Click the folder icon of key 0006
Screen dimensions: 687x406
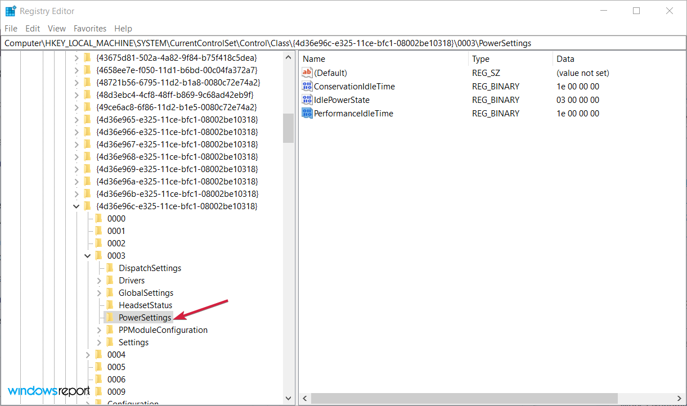(98, 379)
